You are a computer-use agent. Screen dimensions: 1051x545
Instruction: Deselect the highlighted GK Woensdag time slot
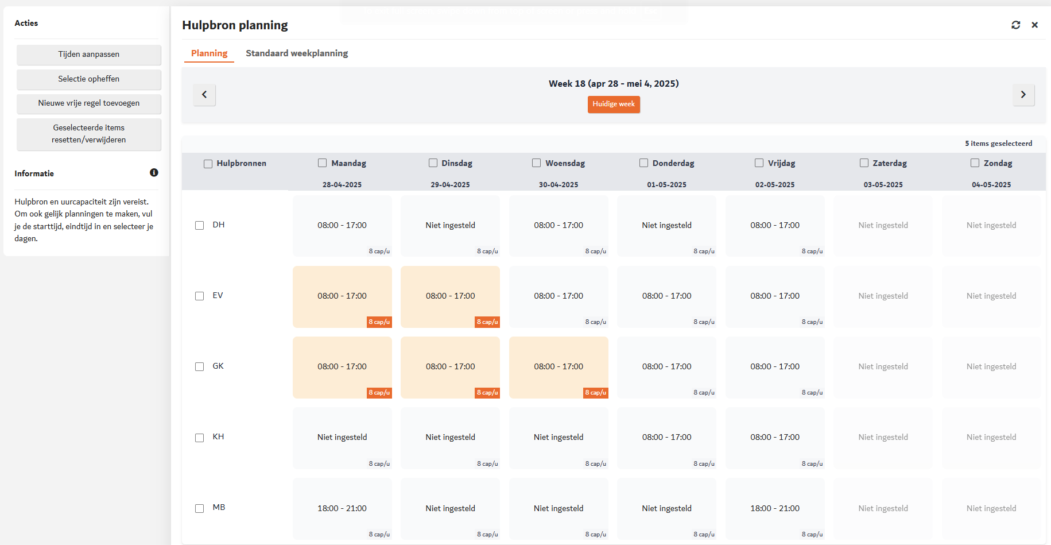(x=558, y=367)
